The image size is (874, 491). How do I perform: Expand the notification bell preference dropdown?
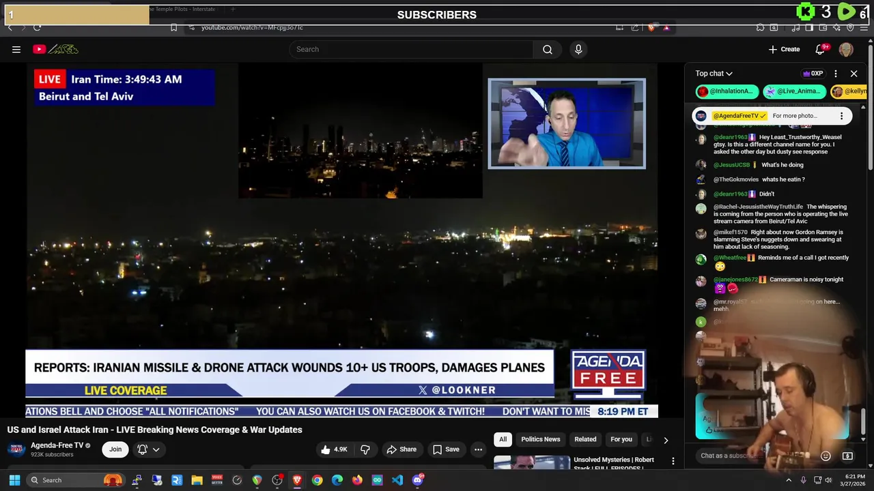[156, 449]
